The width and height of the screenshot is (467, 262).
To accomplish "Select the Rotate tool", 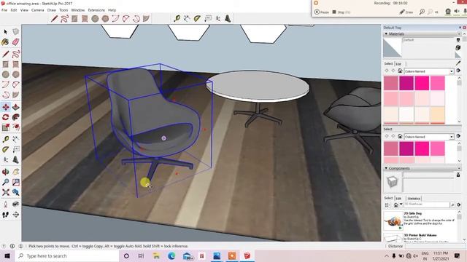I will (6, 117).
